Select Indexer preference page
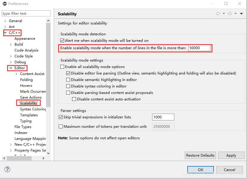Screen dimensions: 247x179 (21, 133)
